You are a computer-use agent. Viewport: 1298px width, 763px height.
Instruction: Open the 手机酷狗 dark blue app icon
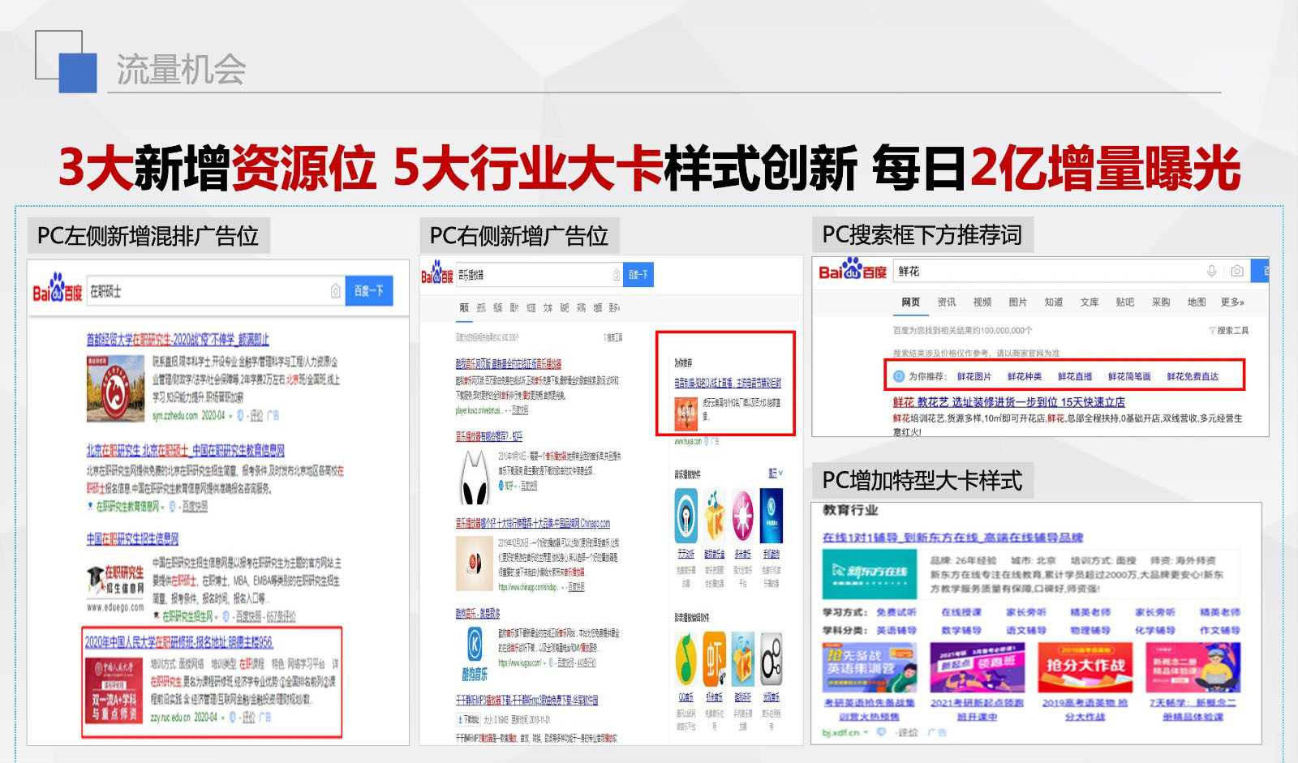(x=771, y=516)
